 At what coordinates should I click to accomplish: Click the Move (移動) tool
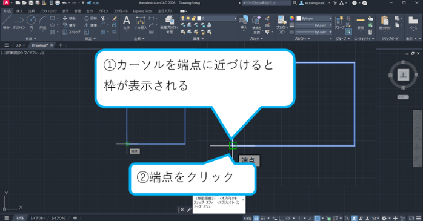(69, 18)
